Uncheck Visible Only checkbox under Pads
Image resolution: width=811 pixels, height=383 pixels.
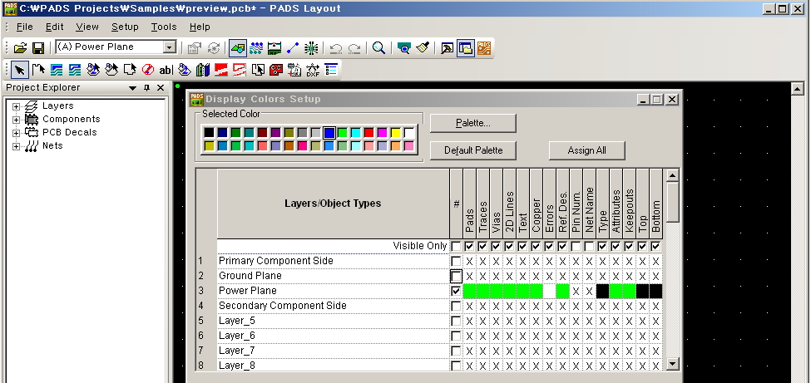(469, 246)
